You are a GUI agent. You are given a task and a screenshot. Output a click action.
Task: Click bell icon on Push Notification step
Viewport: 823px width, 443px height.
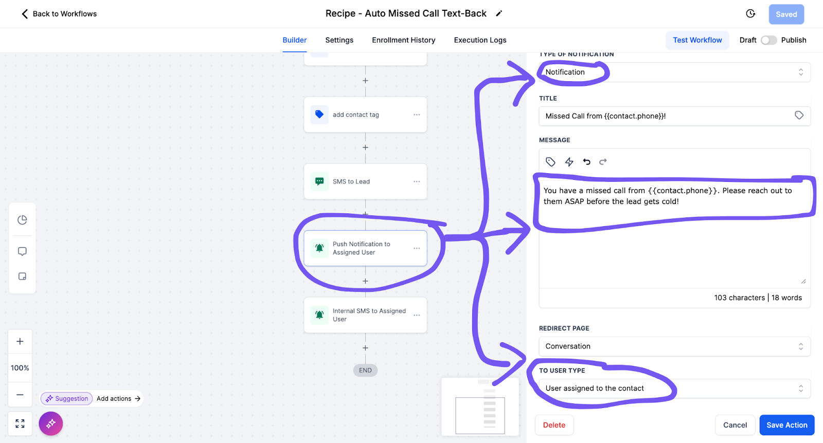[319, 248]
